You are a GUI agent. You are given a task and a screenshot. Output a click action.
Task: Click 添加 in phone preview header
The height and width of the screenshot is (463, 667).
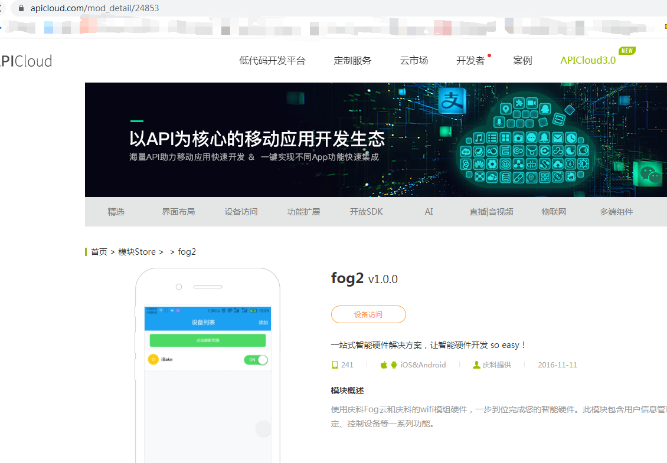263,322
